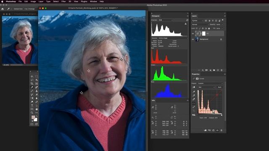Select the Curves layer mask thumbnail
This screenshot has width=269, height=151.
(x=203, y=34)
